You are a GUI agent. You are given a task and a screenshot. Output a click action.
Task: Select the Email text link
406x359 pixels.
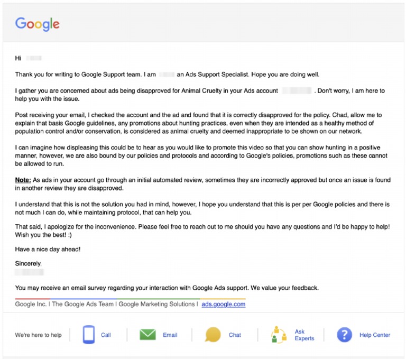click(170, 335)
